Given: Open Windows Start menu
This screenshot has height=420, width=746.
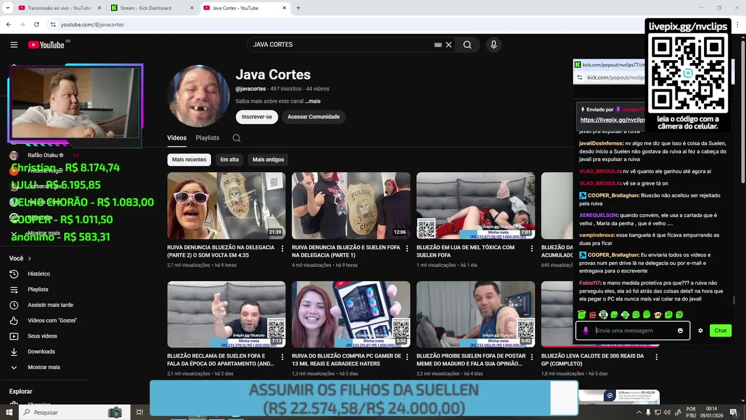Looking at the screenshot, I should click(9, 412).
